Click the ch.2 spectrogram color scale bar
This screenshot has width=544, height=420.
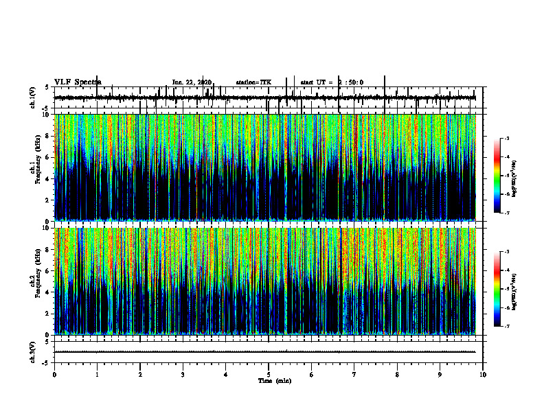click(x=497, y=289)
